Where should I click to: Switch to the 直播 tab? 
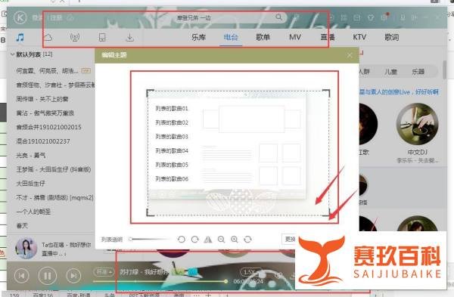pyautogui.click(x=328, y=37)
